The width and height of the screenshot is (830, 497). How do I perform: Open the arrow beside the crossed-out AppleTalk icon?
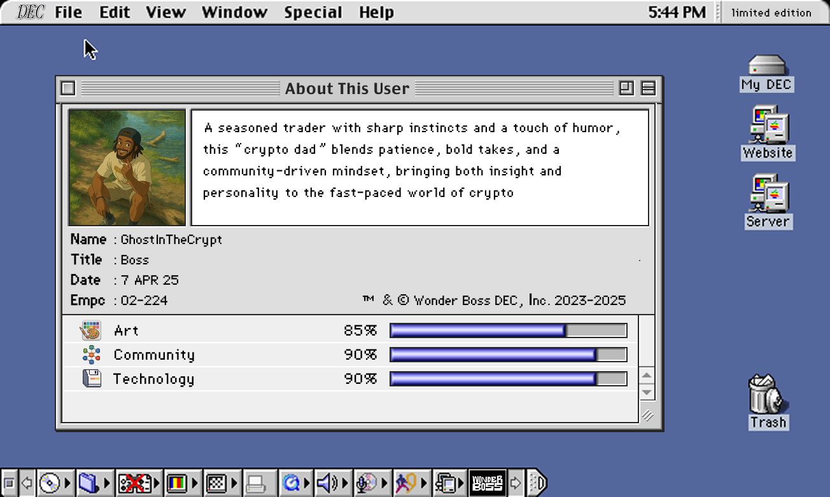(156, 484)
